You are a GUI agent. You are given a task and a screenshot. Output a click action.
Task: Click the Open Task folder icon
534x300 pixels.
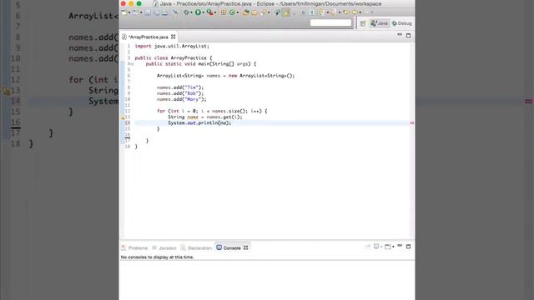(x=254, y=12)
